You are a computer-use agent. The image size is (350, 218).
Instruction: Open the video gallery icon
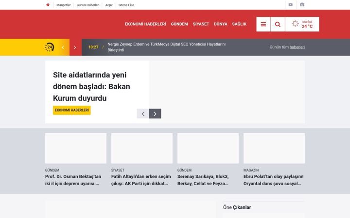tap(290, 5)
